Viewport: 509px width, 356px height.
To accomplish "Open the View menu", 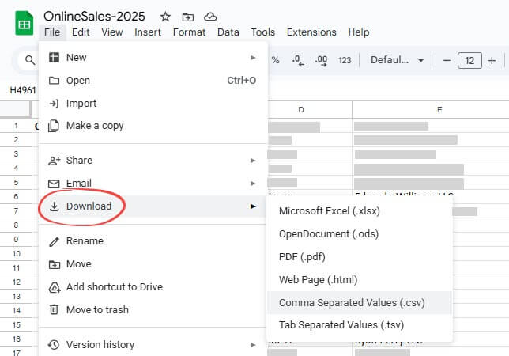I will point(112,32).
